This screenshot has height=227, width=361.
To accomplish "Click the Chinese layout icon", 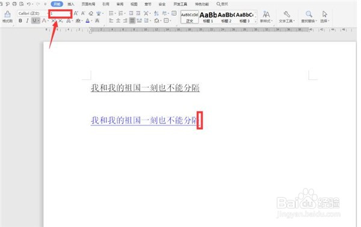I will coord(146,13).
